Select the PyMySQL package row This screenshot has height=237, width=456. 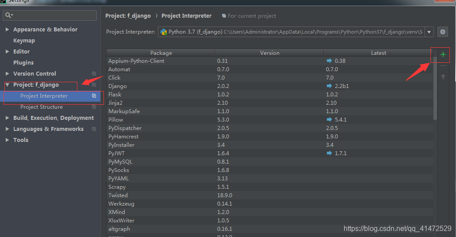[270, 162]
